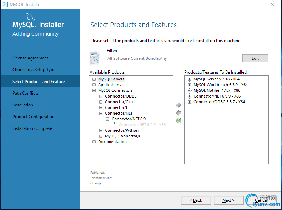Click the remove-all double green arrow icon
Image resolution: width=282 pixels, height=210 pixels.
point(178,121)
